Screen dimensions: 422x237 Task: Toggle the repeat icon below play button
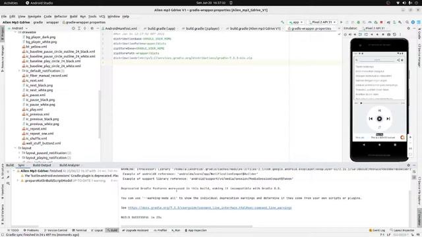(x=380, y=127)
